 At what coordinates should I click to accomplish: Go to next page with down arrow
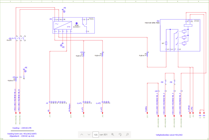[89, 134]
